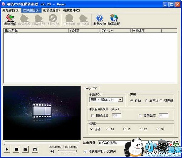
Task: Click the 文件大小 column header
Action: (115, 31)
